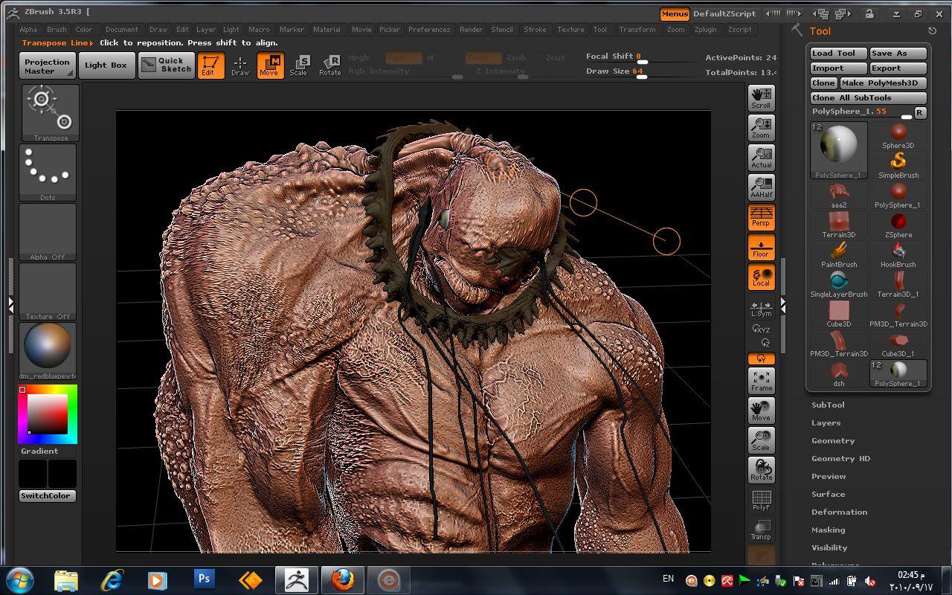The width and height of the screenshot is (952, 595).
Task: Toggle Transp transparency mode
Action: tap(761, 530)
